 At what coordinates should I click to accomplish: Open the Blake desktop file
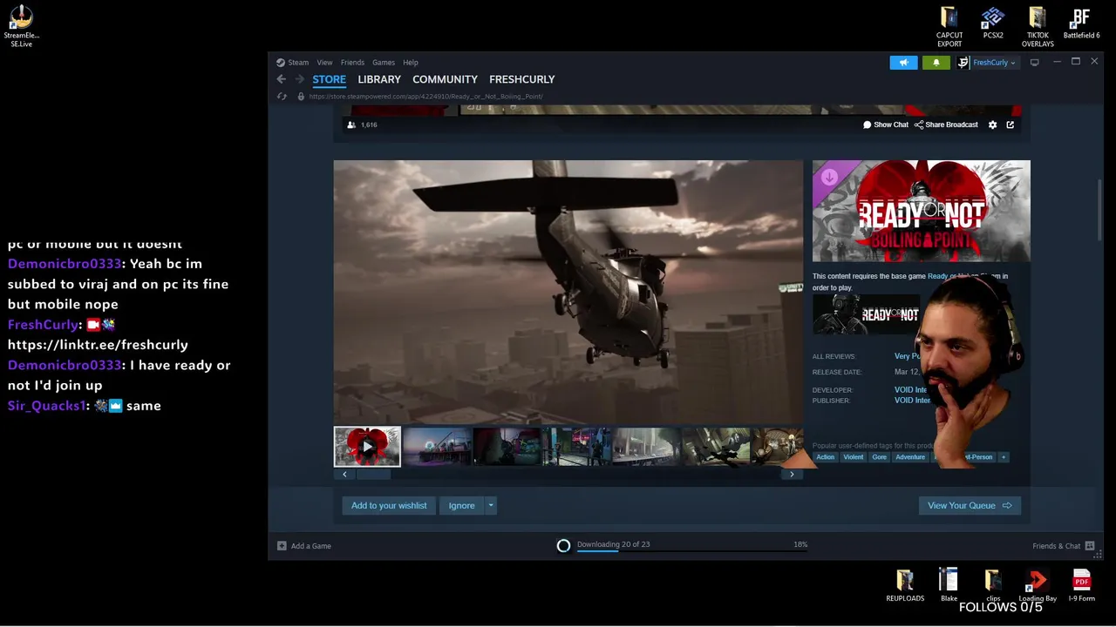949,585
